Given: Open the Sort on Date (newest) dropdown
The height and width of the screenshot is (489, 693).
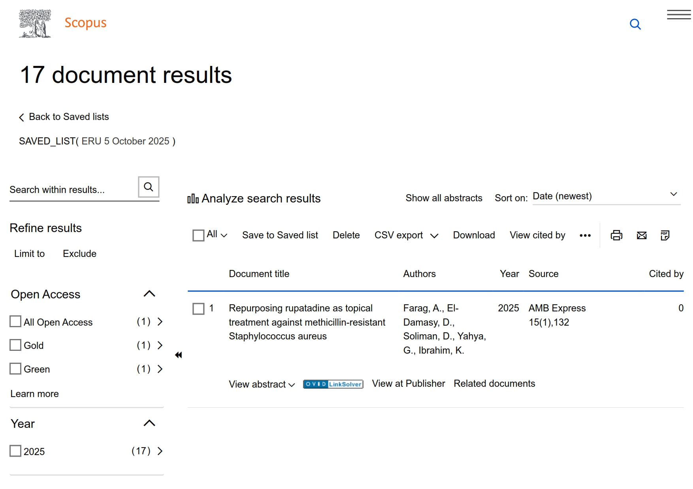Looking at the screenshot, I should (x=606, y=196).
